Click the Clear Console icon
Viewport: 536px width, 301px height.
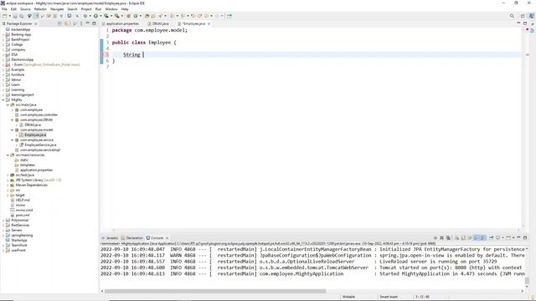pyautogui.click(x=456, y=237)
